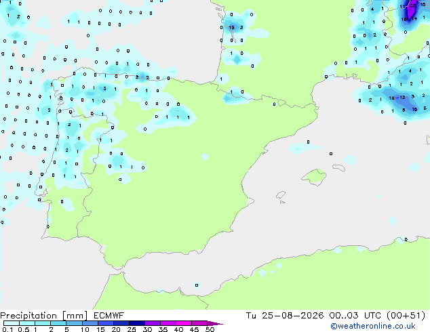Select legend swatch between 35 and 40

(168, 323)
